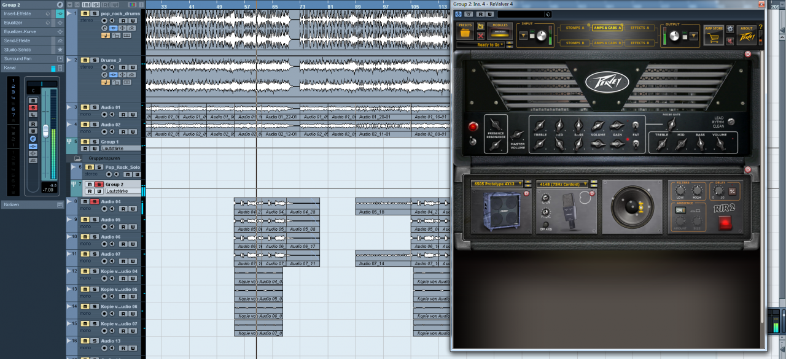Click the ReValver output level knob
This screenshot has width=786, height=359.
[x=675, y=36]
